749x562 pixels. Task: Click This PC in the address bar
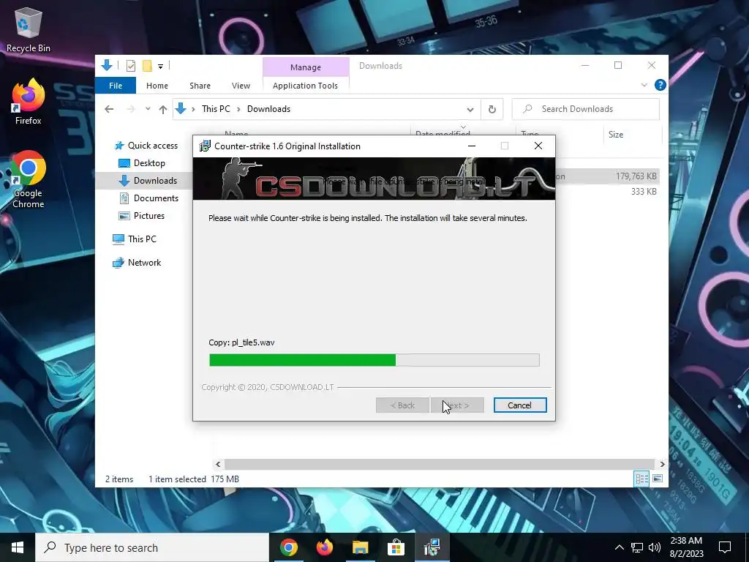pos(216,109)
